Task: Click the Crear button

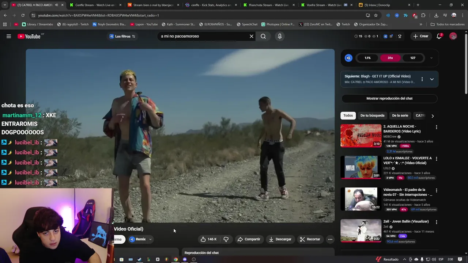Action: (421, 36)
